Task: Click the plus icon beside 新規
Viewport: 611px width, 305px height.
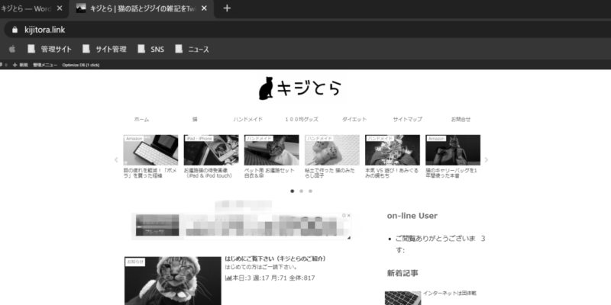Action: click(x=15, y=65)
